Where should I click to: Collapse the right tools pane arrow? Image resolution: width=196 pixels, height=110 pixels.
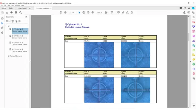[190, 61]
